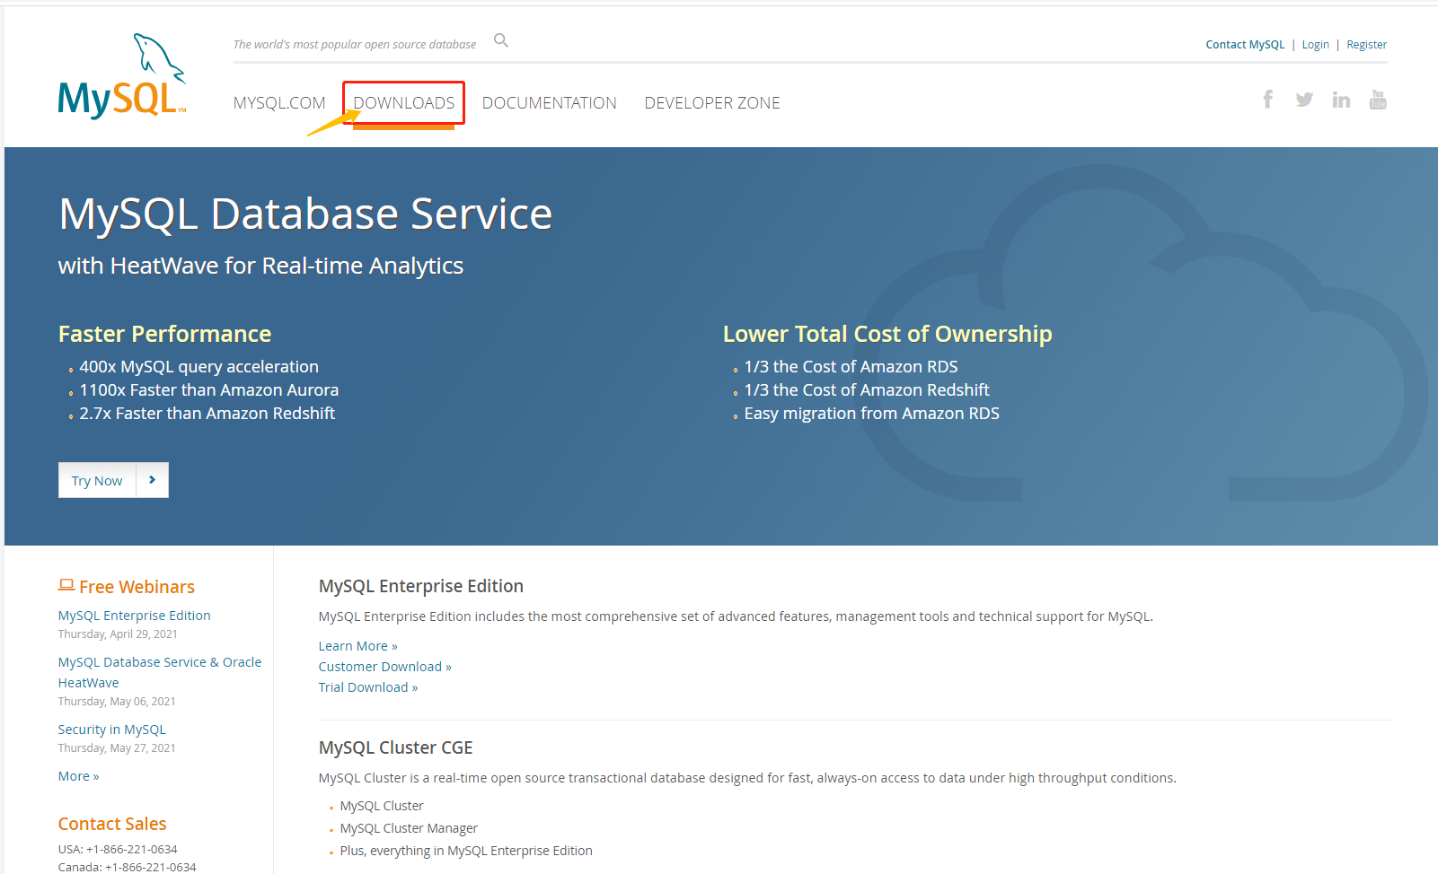The image size is (1438, 874).
Task: Click '400x MySQL query acceleration' text
Action: click(x=199, y=367)
